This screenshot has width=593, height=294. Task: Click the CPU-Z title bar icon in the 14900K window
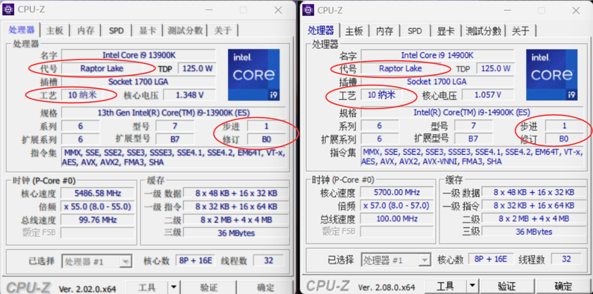click(x=309, y=9)
